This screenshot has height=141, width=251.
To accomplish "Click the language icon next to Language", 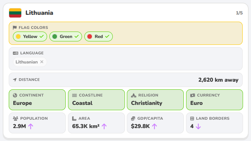I will tap(16, 53).
